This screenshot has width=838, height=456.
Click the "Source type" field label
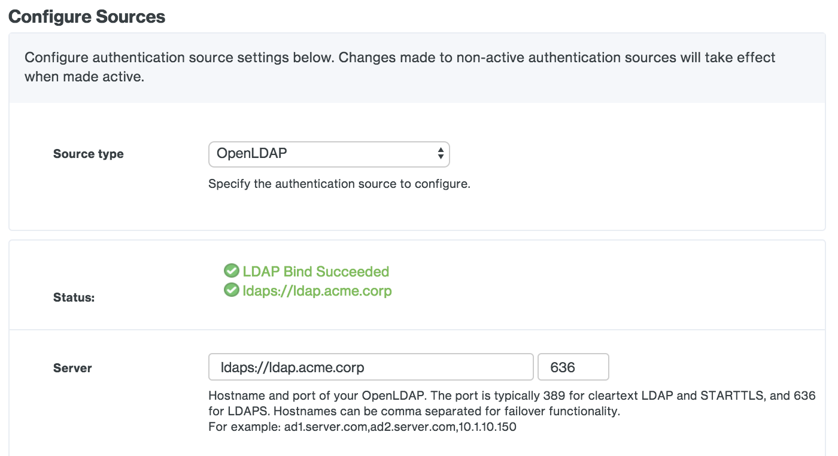[88, 154]
